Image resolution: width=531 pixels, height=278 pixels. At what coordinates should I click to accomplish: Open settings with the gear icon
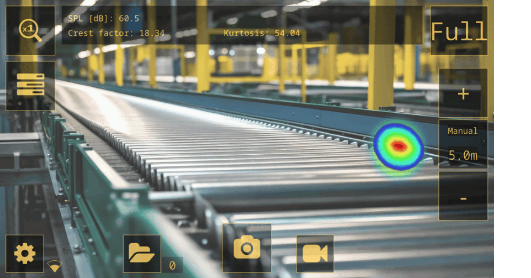click(x=25, y=254)
